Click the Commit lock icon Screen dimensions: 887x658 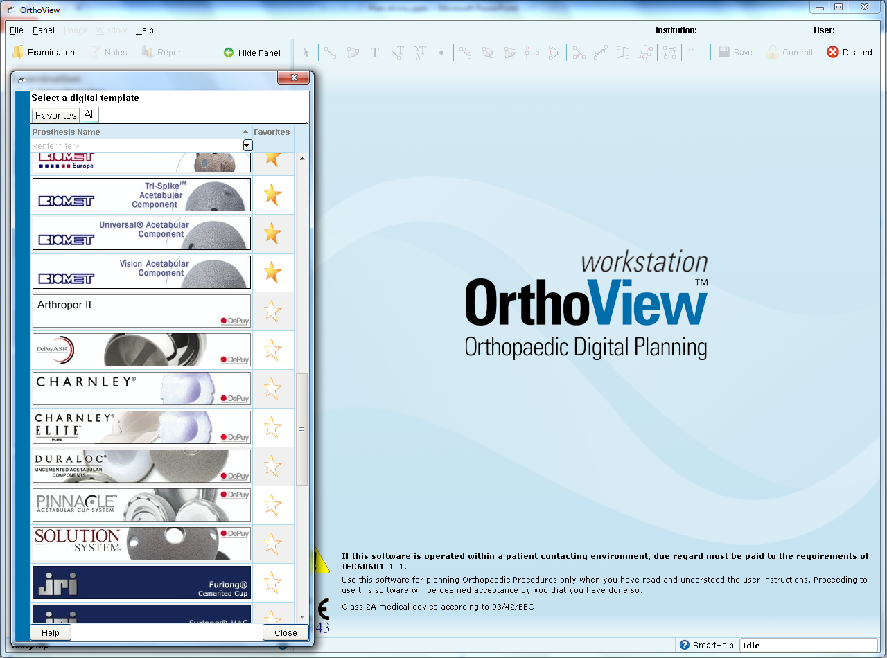tap(772, 53)
